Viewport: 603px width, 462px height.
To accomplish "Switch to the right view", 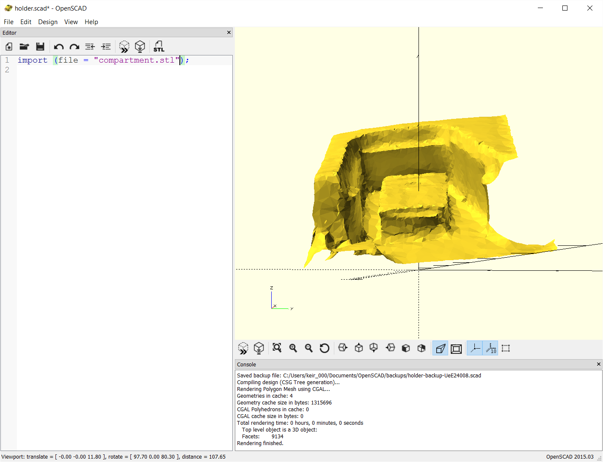I will [343, 348].
